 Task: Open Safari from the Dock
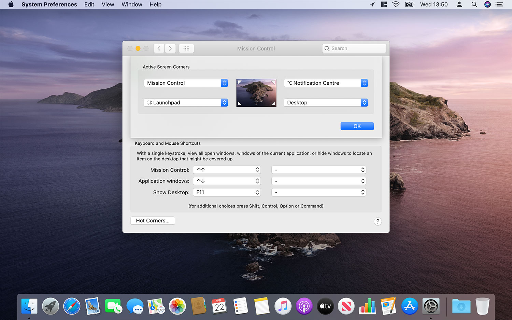click(72, 306)
